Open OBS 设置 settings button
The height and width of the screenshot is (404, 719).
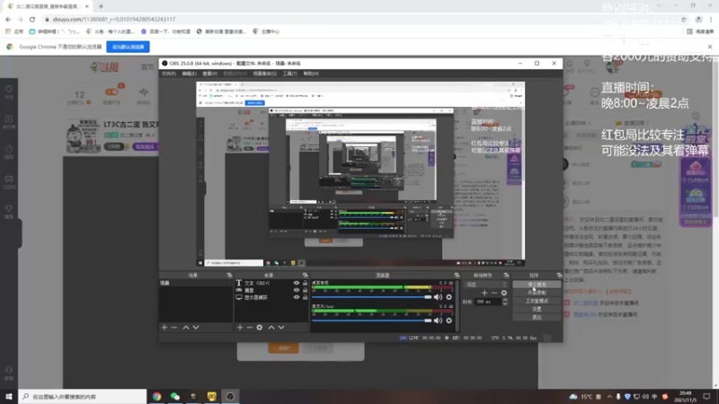[x=537, y=309]
